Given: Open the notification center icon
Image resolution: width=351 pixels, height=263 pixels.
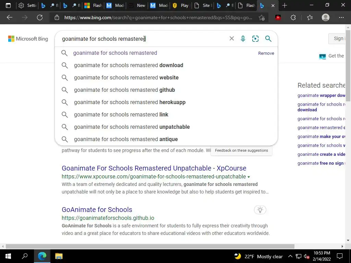Looking at the screenshot, I should pos(340,256).
